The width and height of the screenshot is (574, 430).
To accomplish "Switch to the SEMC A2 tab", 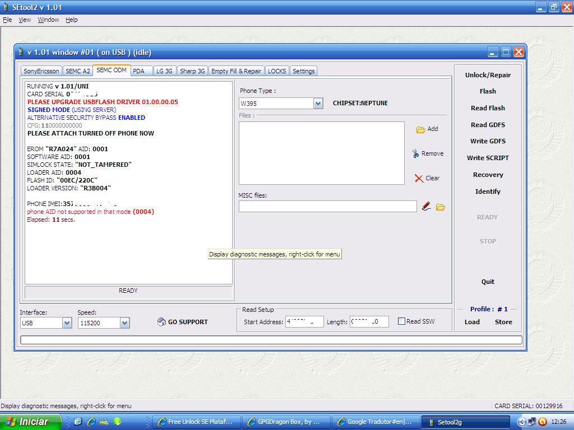I will [77, 71].
